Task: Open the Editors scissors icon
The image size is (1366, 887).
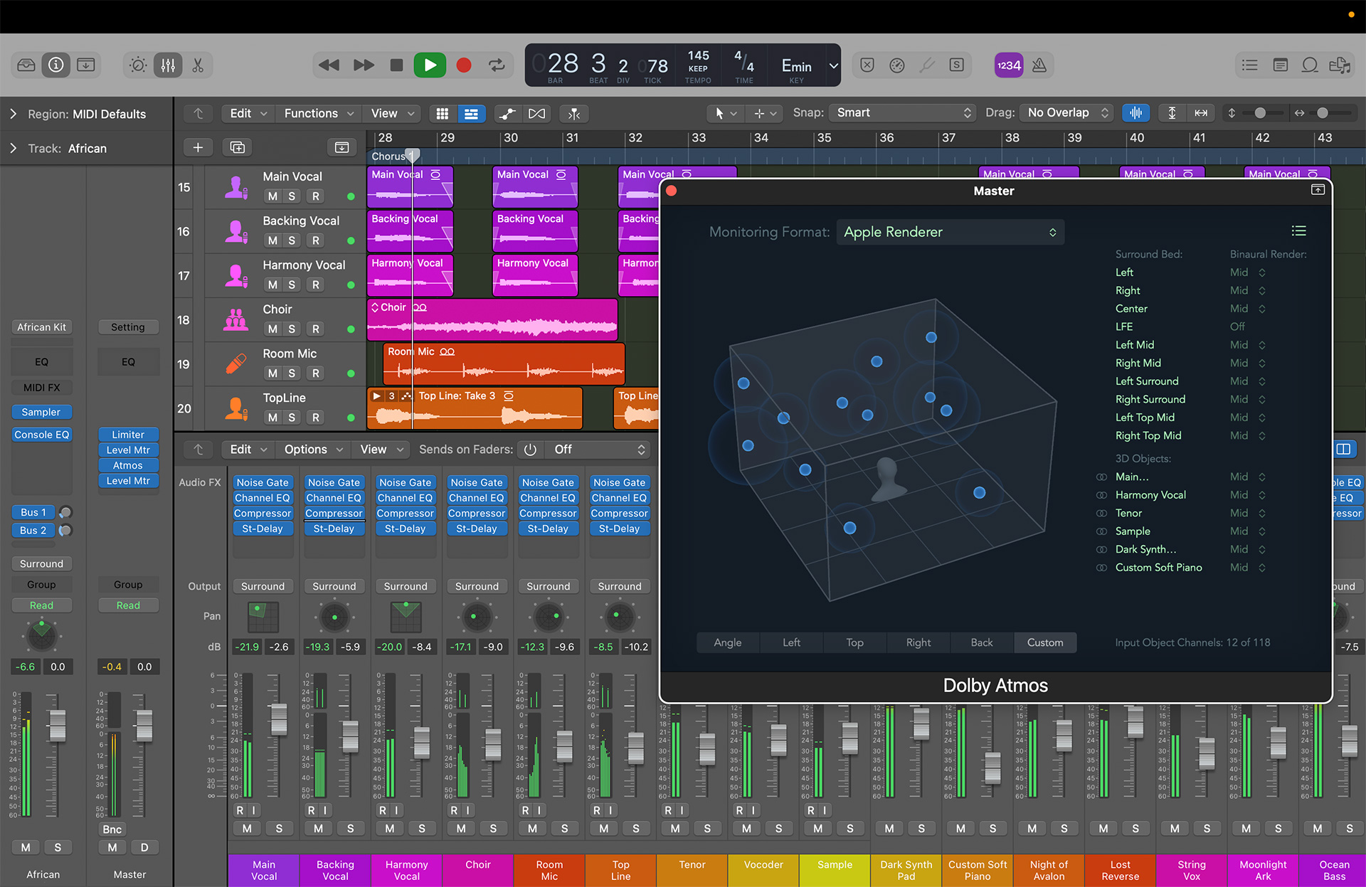Action: [x=198, y=65]
